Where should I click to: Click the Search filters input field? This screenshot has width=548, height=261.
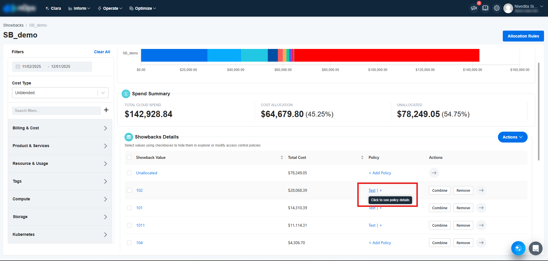[x=56, y=111]
